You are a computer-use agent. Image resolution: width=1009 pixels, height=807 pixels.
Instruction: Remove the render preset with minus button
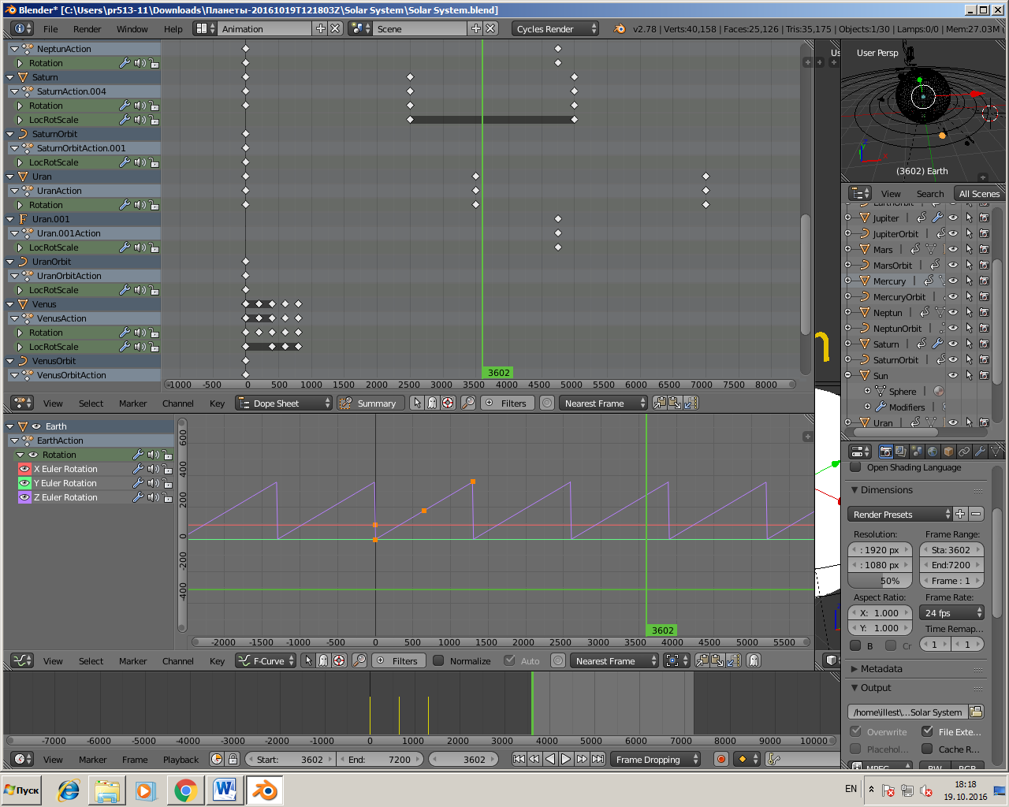click(976, 514)
